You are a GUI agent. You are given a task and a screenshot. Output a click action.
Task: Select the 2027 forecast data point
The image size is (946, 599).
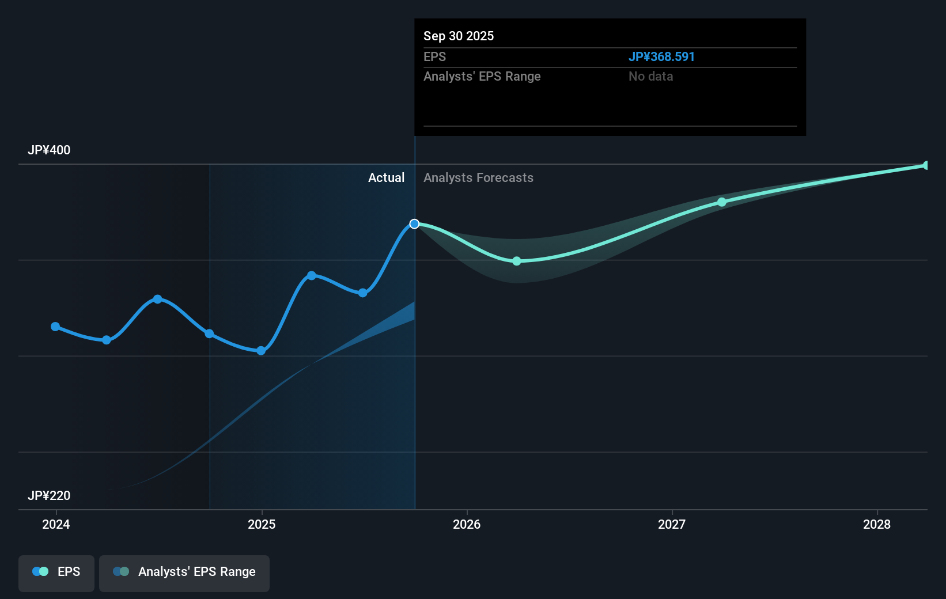(x=721, y=202)
